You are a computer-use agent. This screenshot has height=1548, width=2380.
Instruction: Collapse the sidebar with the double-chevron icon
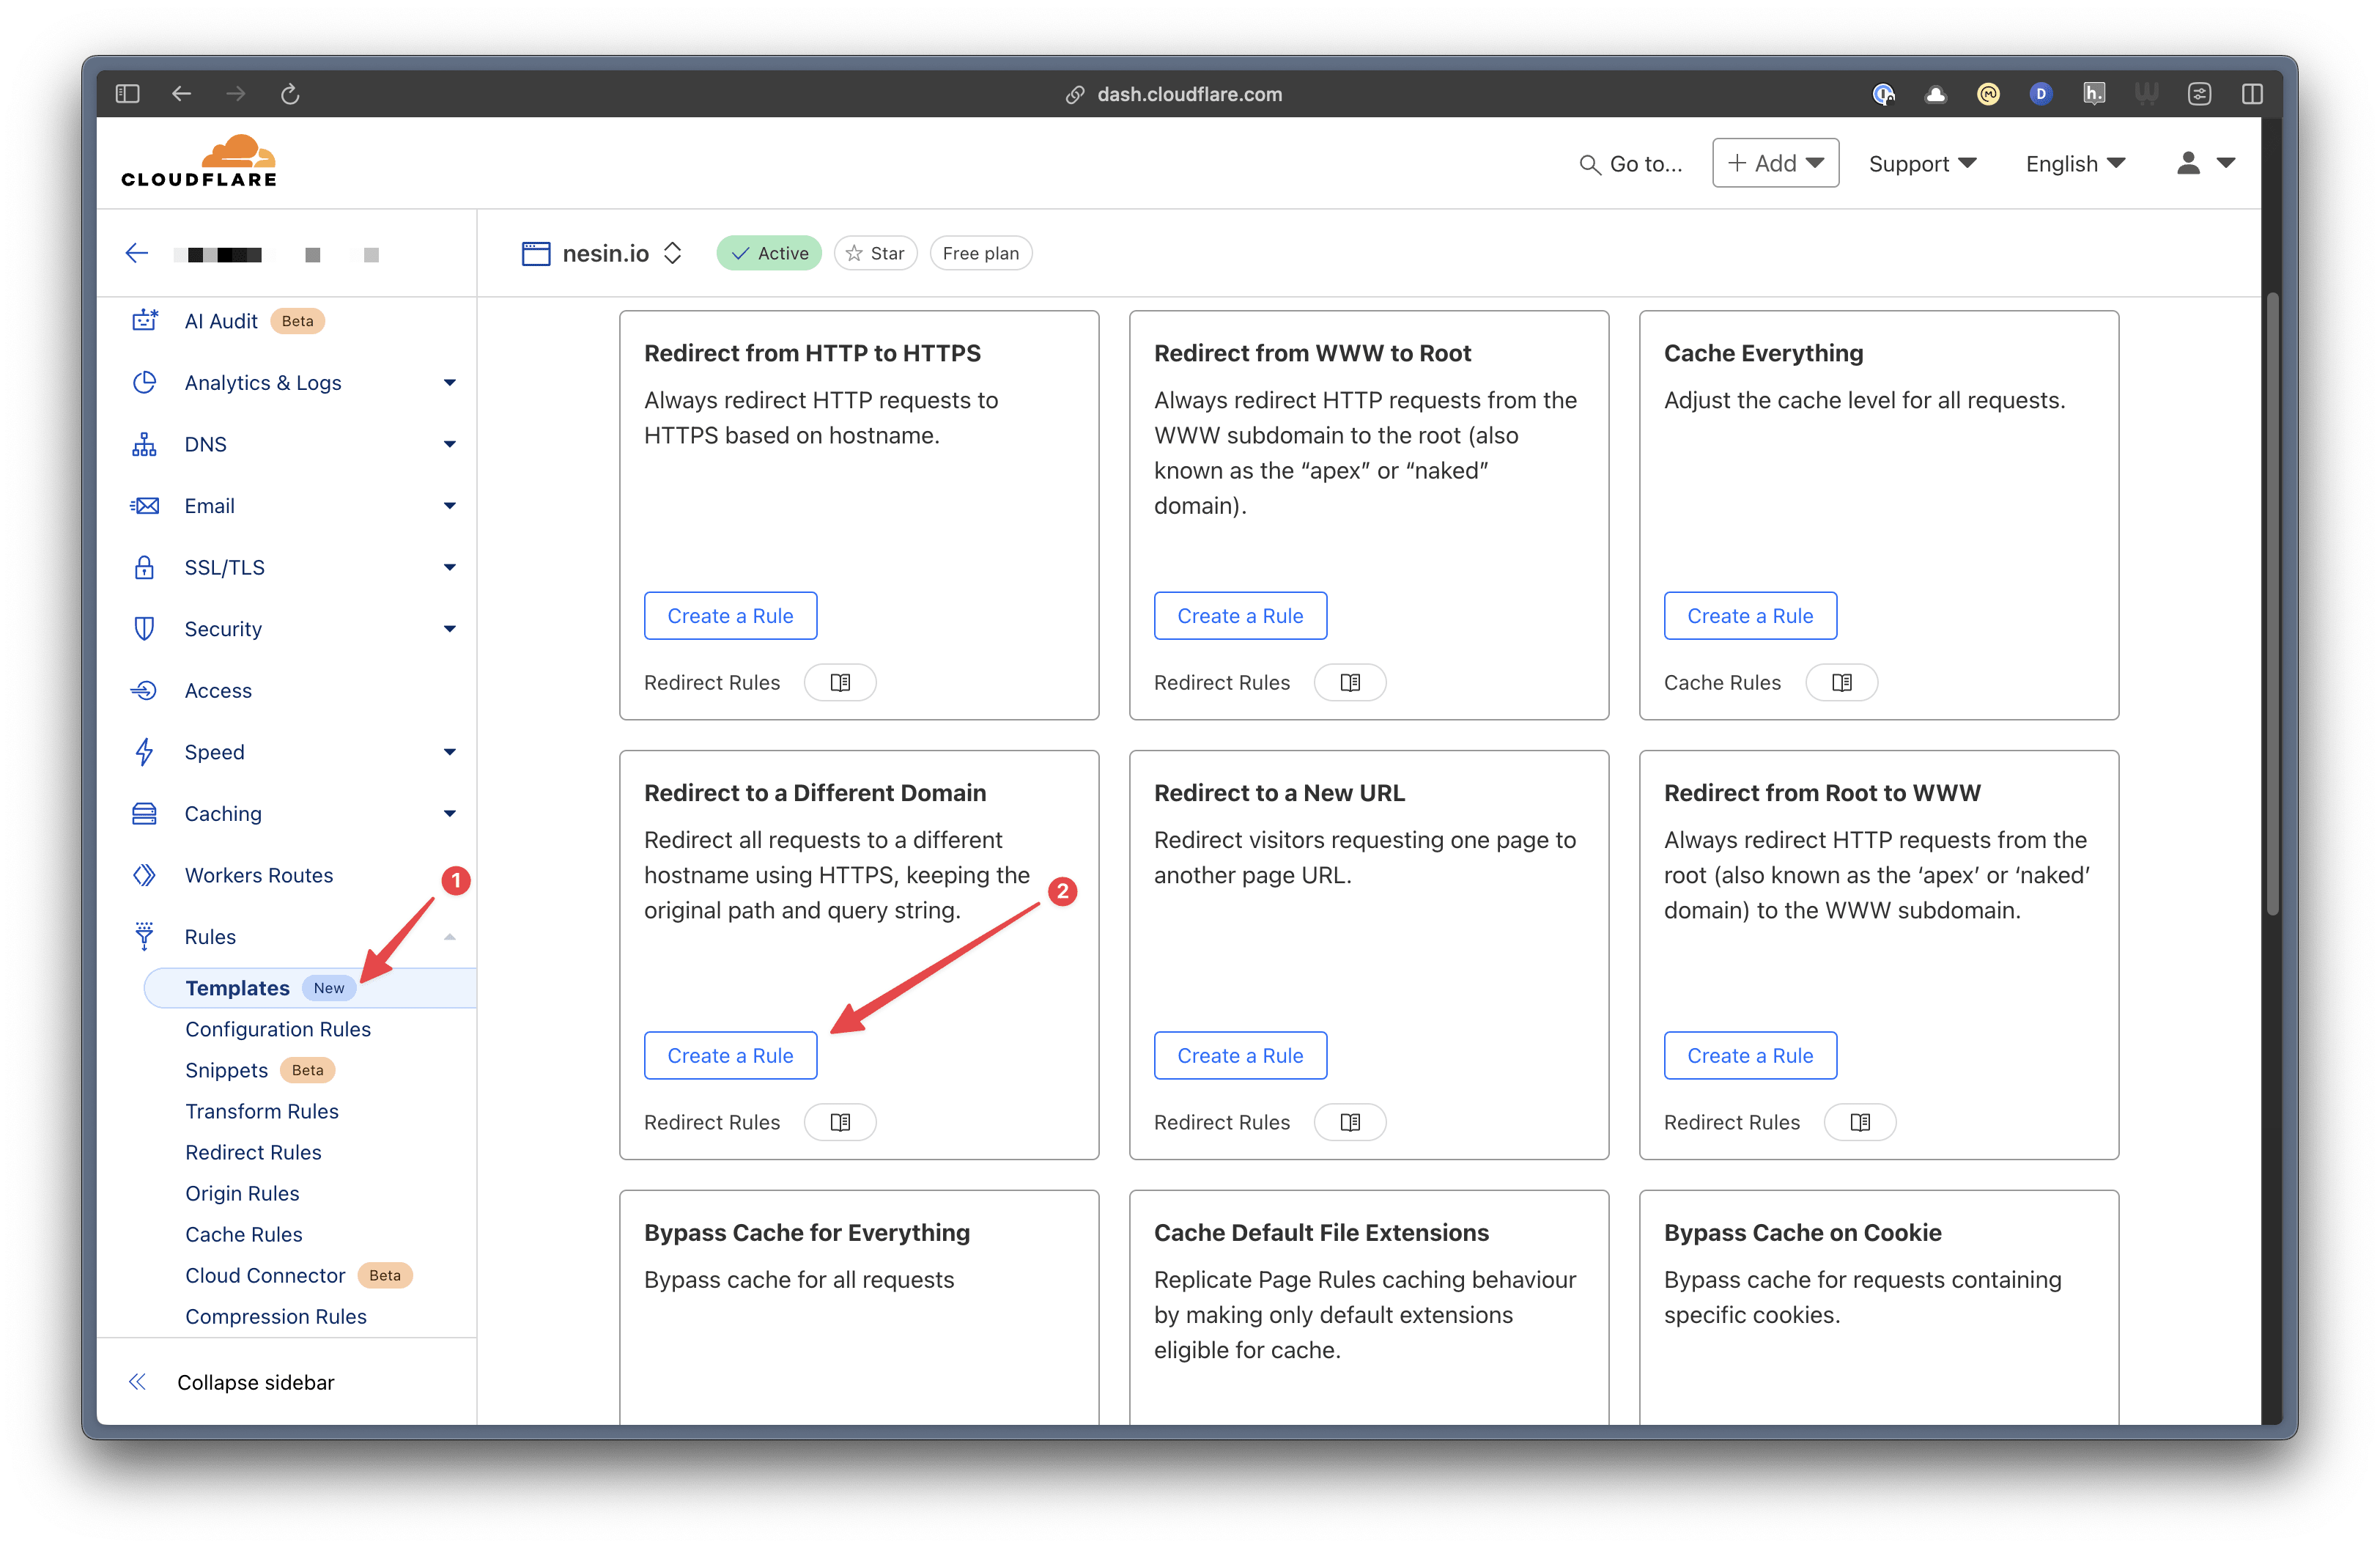coord(138,1382)
